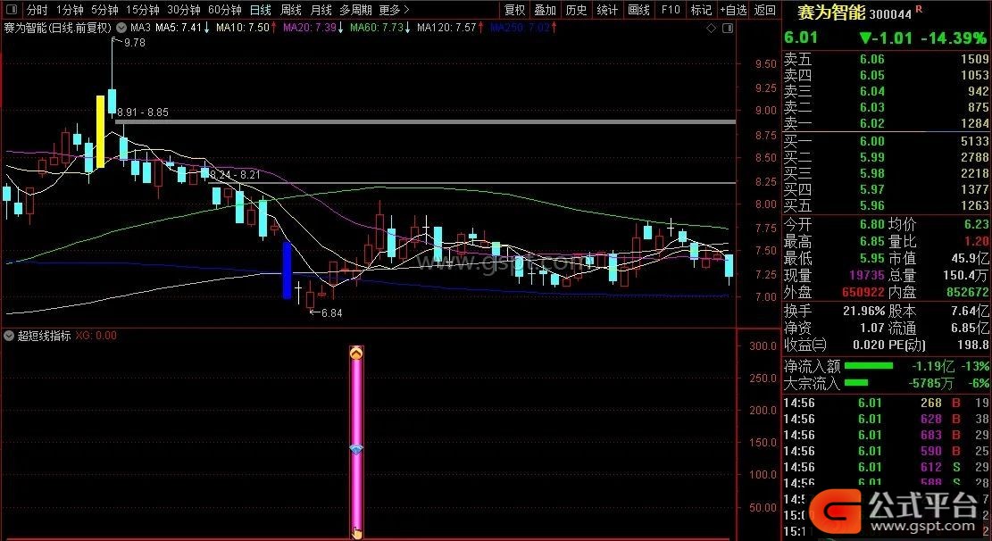This screenshot has width=992, height=541.
Task: Click the 市值 value 45.9亿
Action: click(x=970, y=259)
